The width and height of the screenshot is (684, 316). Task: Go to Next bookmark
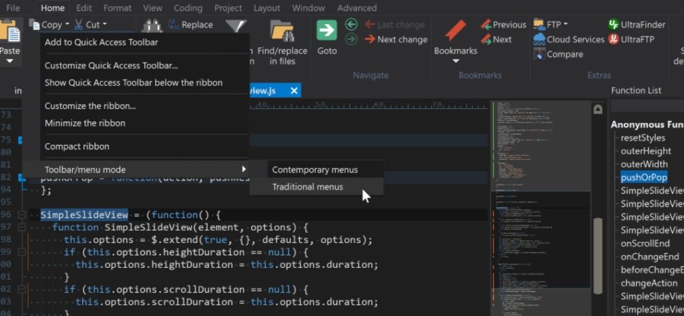coord(496,39)
